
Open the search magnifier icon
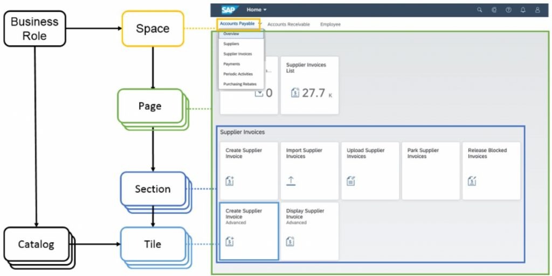tap(480, 10)
